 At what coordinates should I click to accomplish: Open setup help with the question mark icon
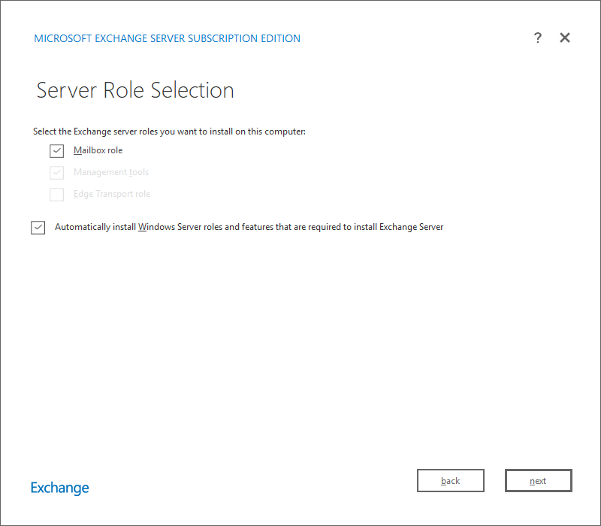pos(537,38)
